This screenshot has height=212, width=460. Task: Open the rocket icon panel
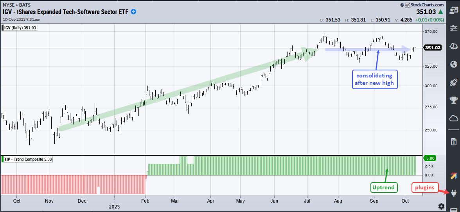[x=454, y=82]
